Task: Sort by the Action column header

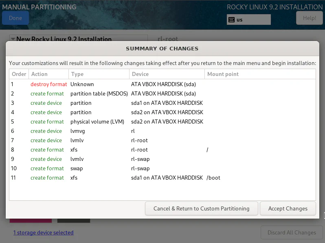Action: click(49, 74)
